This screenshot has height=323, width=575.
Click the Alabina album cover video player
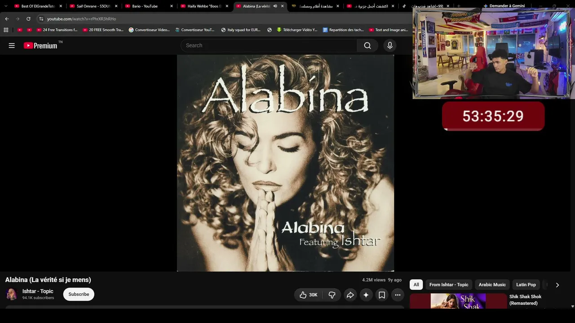coord(285,163)
